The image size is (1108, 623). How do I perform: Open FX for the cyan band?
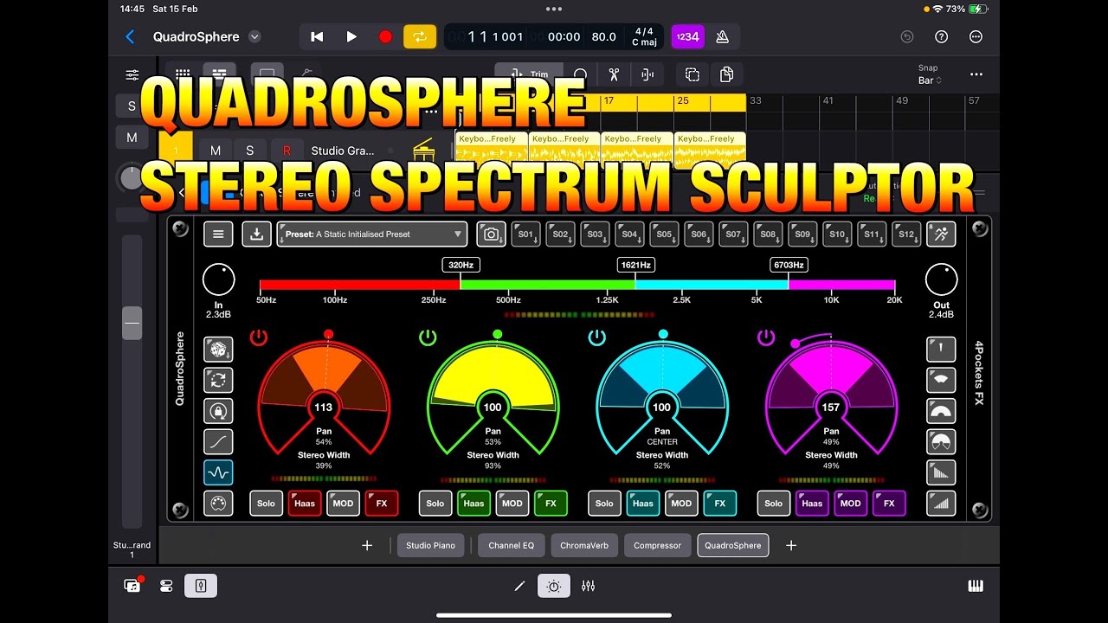(x=720, y=504)
